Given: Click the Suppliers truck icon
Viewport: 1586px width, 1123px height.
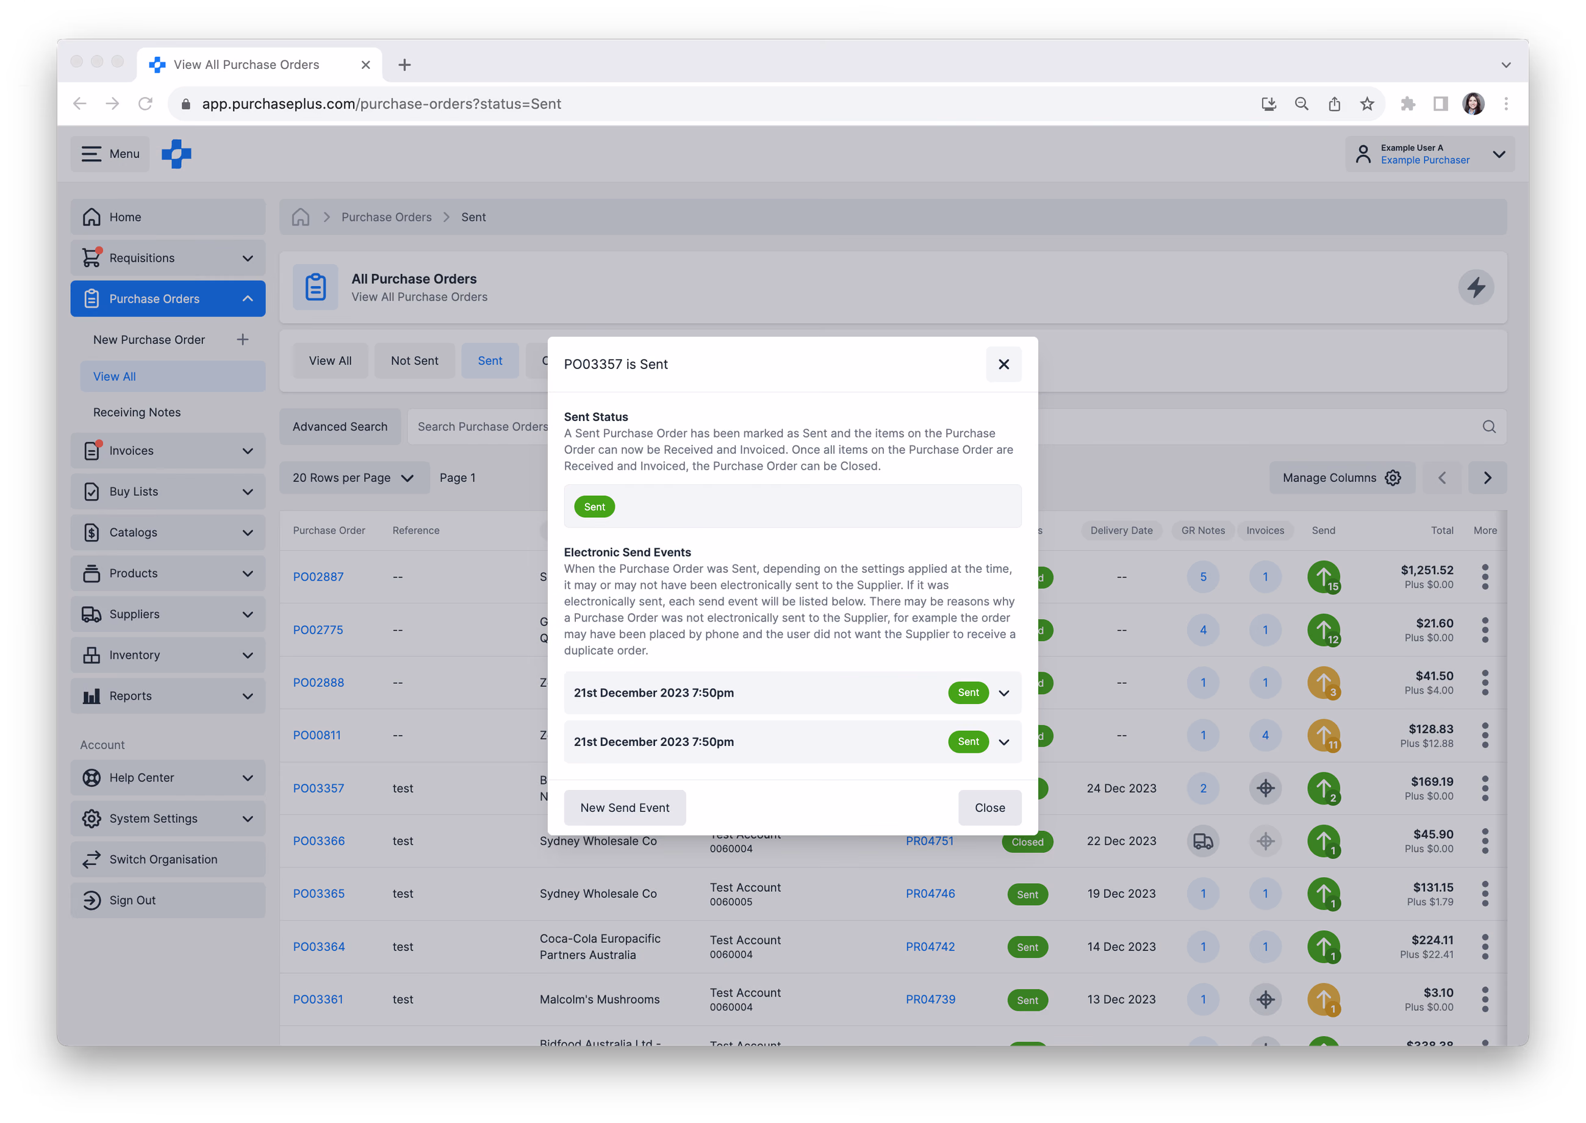Looking at the screenshot, I should pos(91,614).
